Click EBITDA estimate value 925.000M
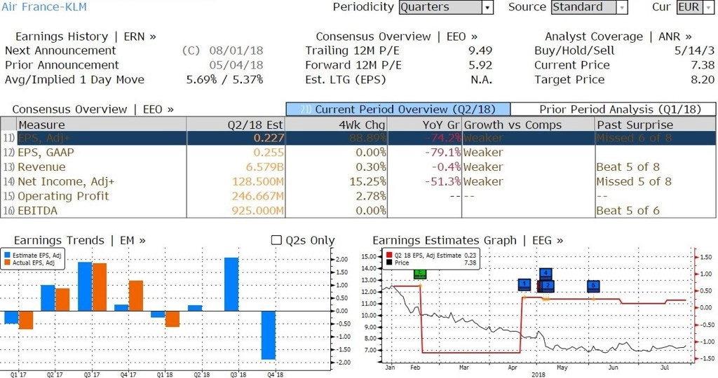Screen dimensions: 718x378 (x=258, y=211)
